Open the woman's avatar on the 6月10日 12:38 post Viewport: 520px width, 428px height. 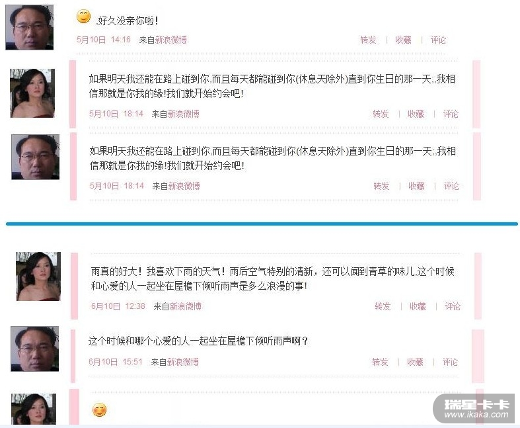point(38,277)
